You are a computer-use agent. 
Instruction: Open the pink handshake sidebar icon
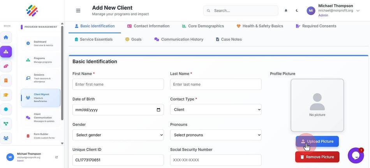(6, 66)
